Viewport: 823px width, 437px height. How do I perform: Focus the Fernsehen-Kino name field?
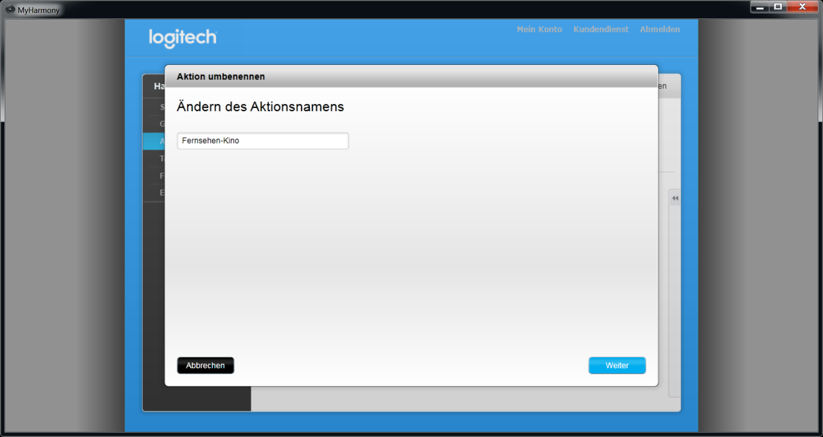click(x=262, y=141)
